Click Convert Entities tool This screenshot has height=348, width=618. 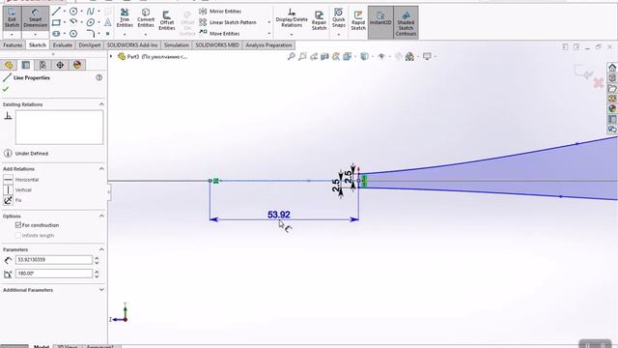click(146, 18)
